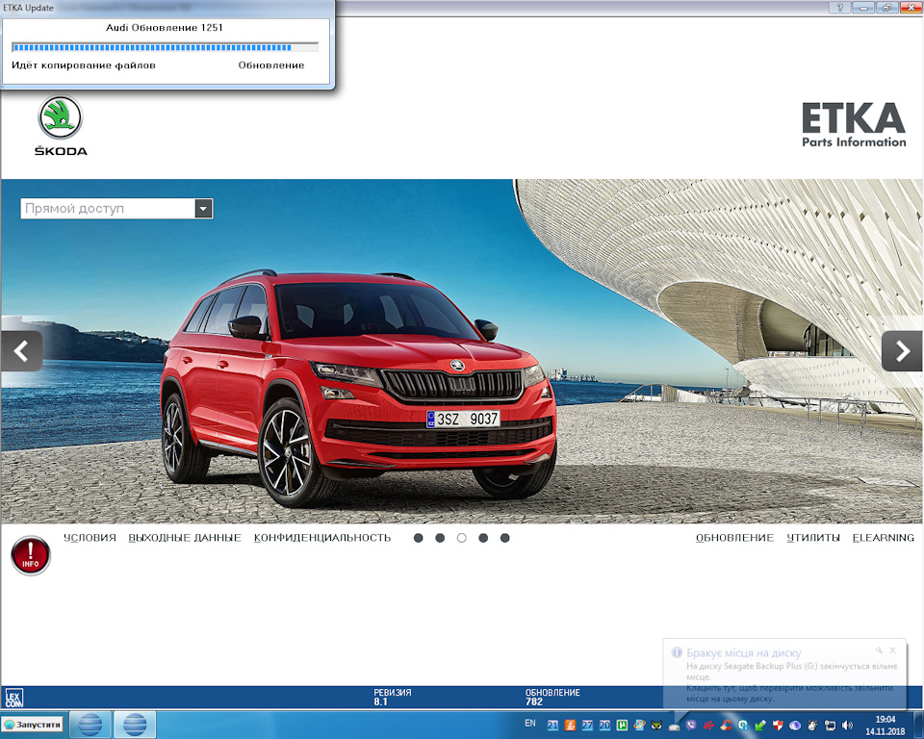Switch to first ETKA taskbar window
Image resolution: width=924 pixels, height=739 pixels.
point(90,725)
